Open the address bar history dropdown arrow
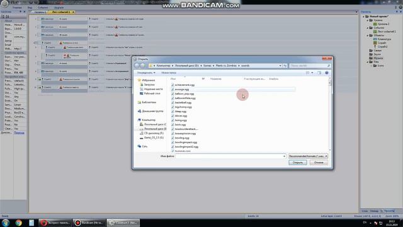This screenshot has width=403, height=227. pos(280,66)
